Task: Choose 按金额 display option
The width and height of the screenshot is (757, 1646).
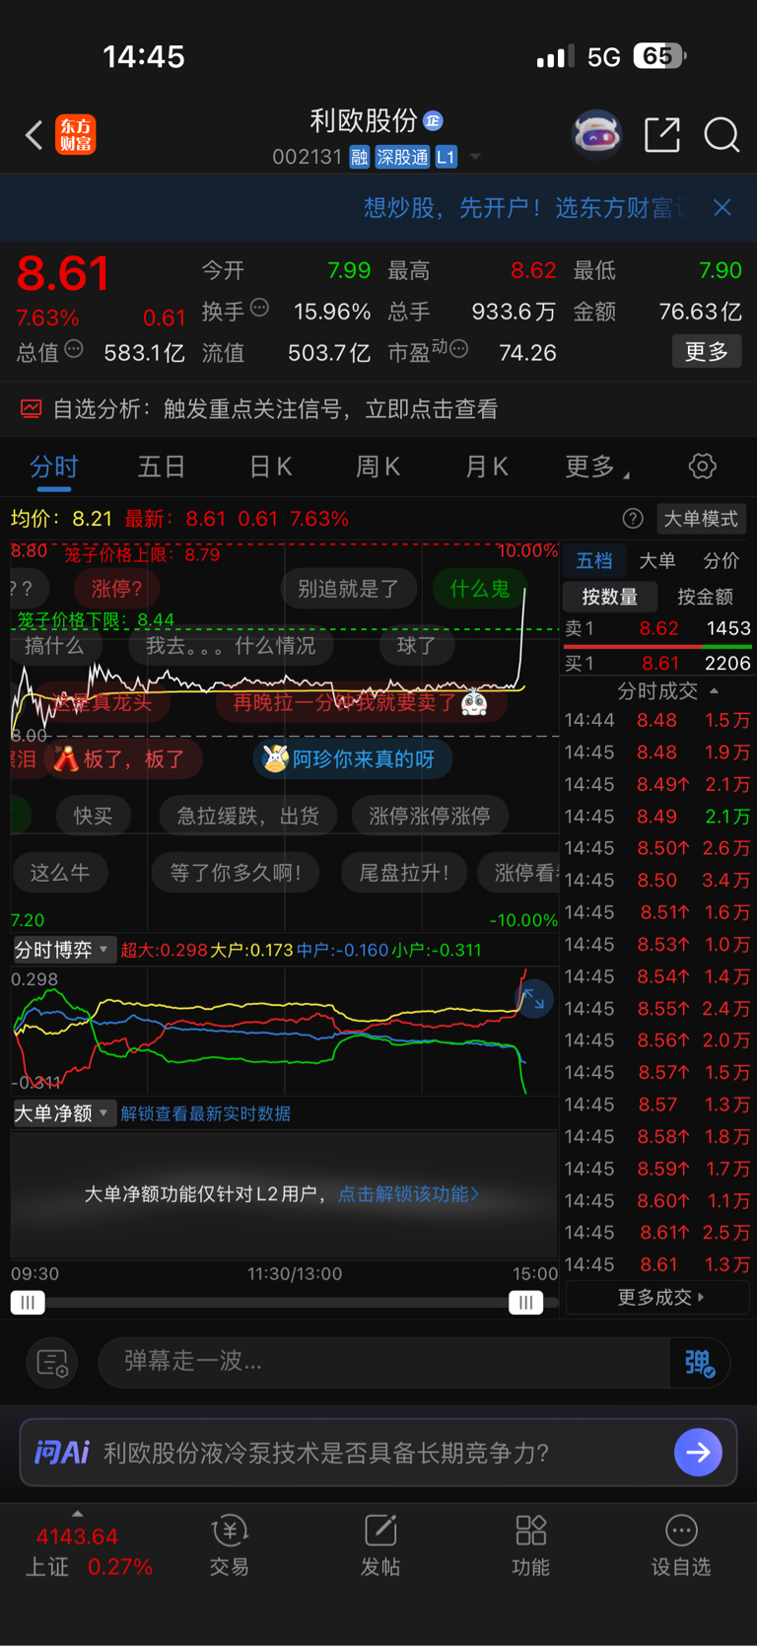Action: point(705,597)
